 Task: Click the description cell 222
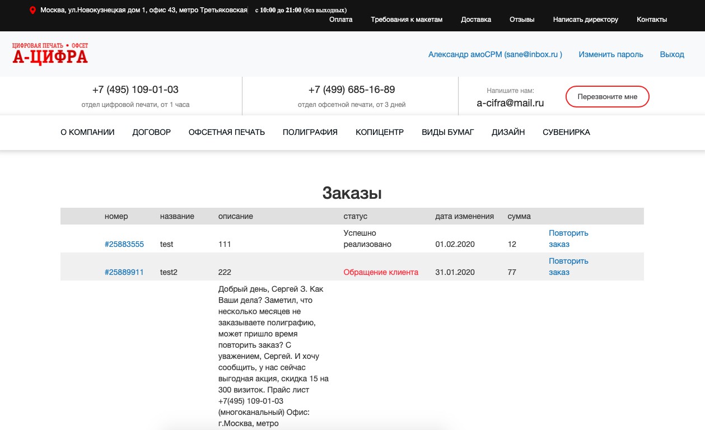225,272
